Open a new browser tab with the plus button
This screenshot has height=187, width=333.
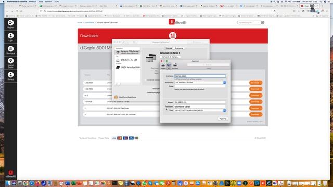(322, 6)
